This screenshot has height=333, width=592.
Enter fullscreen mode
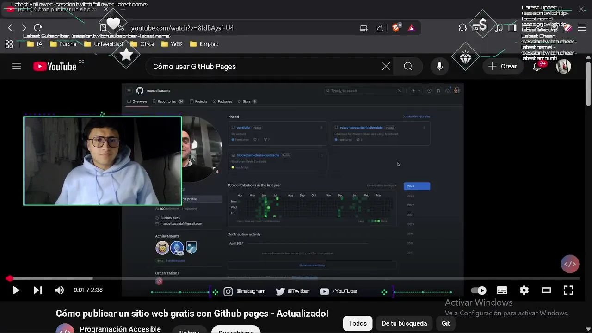(x=568, y=290)
